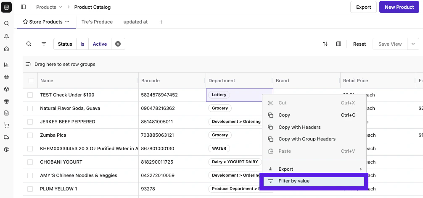Go to home icon in sidebar
The image size is (423, 198).
(x=6, y=49)
